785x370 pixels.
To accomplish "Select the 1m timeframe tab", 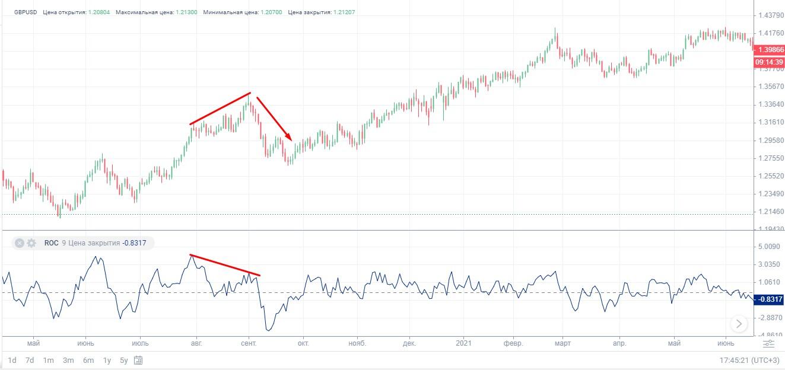I will tap(49, 360).
